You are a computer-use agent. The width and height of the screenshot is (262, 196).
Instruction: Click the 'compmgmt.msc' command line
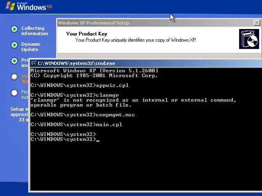tap(83, 115)
